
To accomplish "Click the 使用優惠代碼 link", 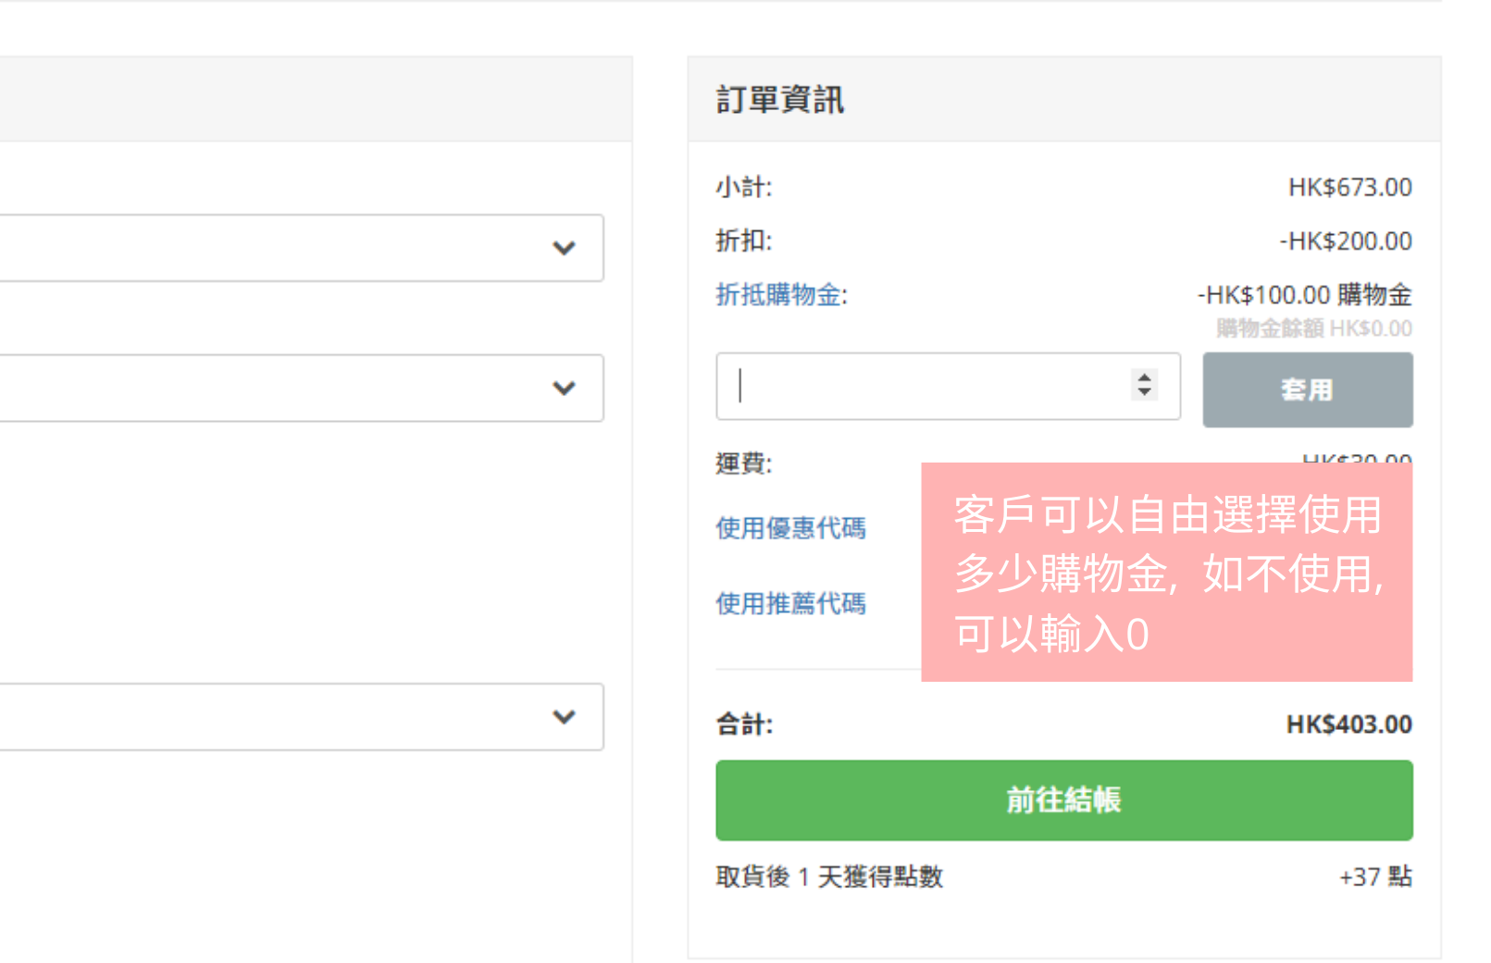I will (x=790, y=528).
